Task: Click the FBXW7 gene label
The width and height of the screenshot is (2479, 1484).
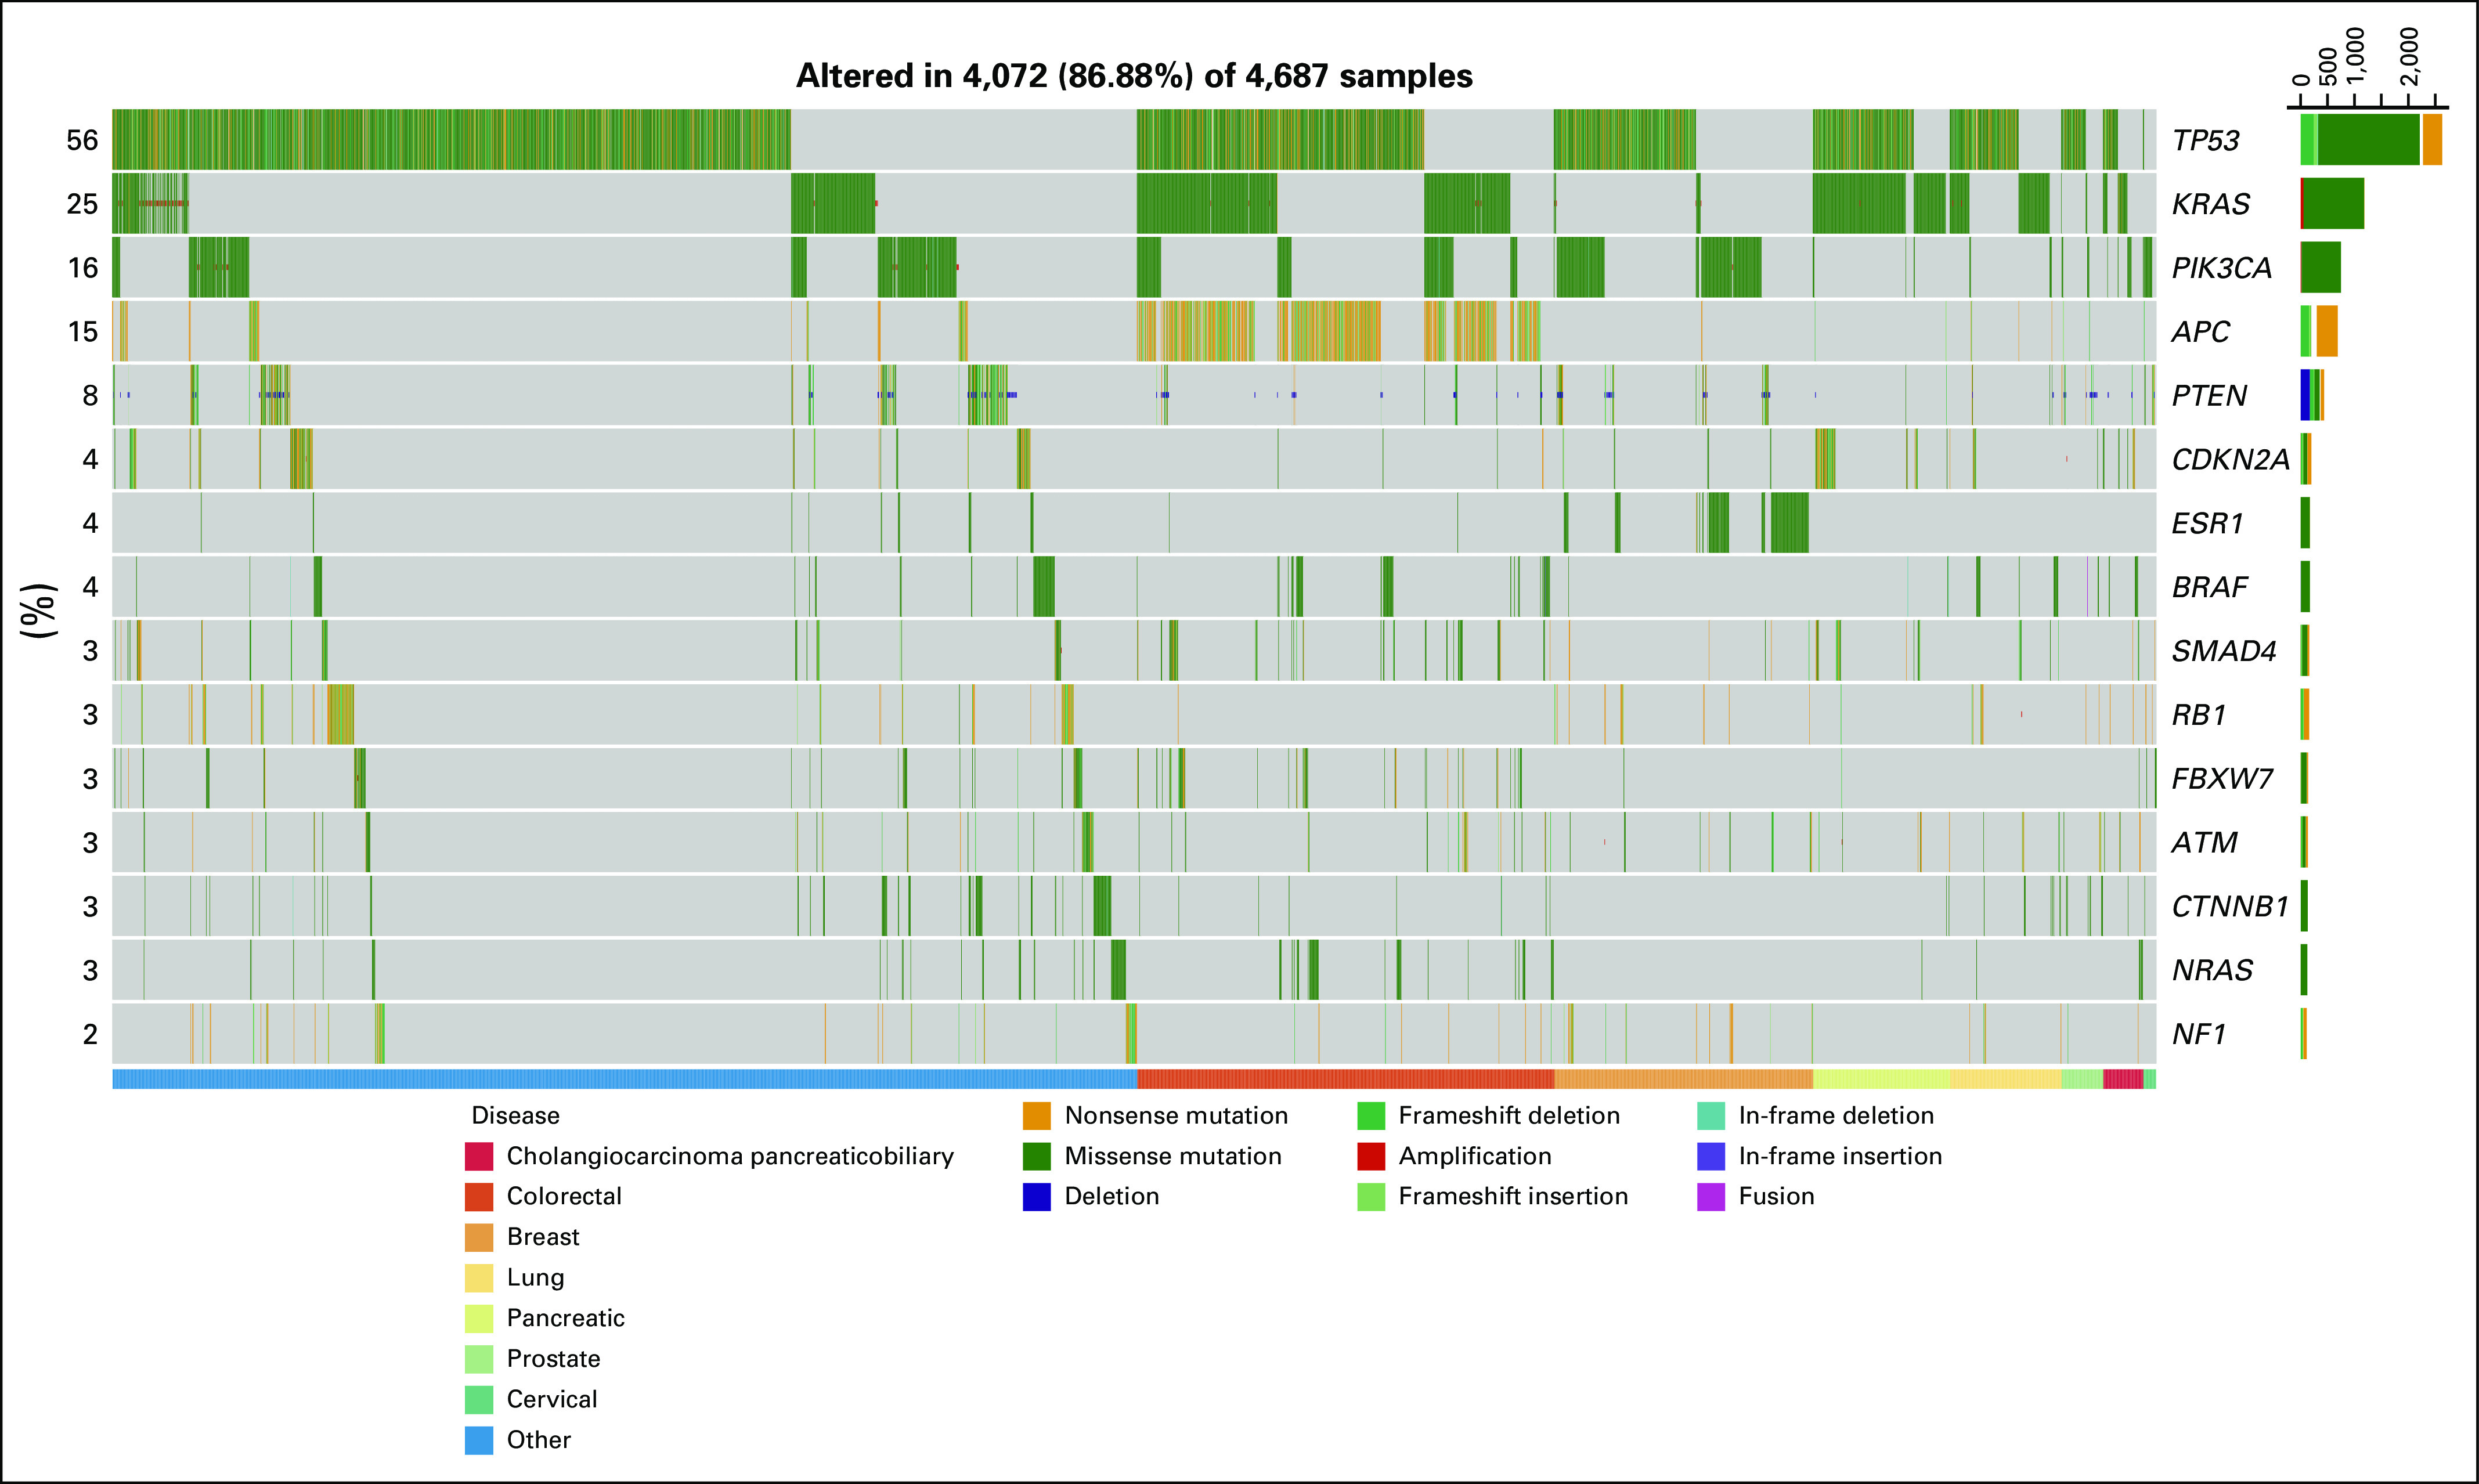Action: click(2223, 778)
